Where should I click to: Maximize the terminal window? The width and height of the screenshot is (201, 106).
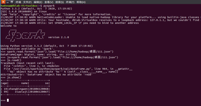click(x=12, y=2)
